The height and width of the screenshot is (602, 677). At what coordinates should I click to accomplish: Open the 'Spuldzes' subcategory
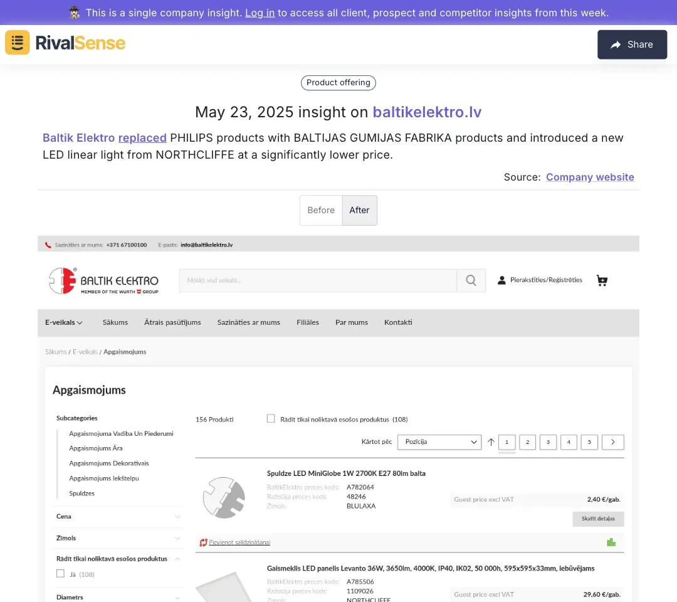[x=81, y=494]
